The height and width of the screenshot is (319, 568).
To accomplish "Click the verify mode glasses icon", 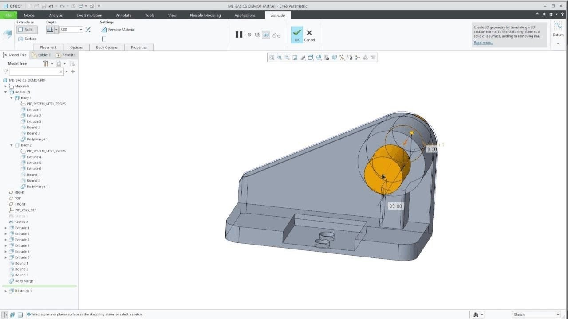I will [277, 35].
